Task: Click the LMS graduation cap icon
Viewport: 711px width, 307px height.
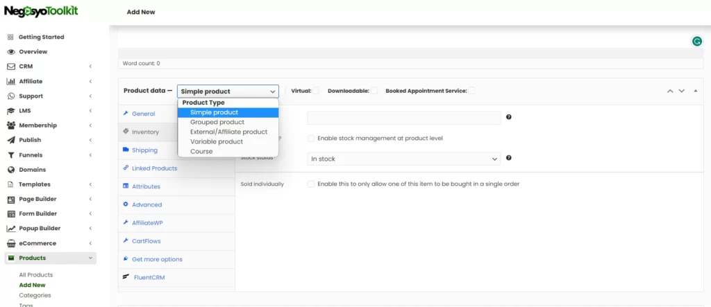Action: point(11,110)
